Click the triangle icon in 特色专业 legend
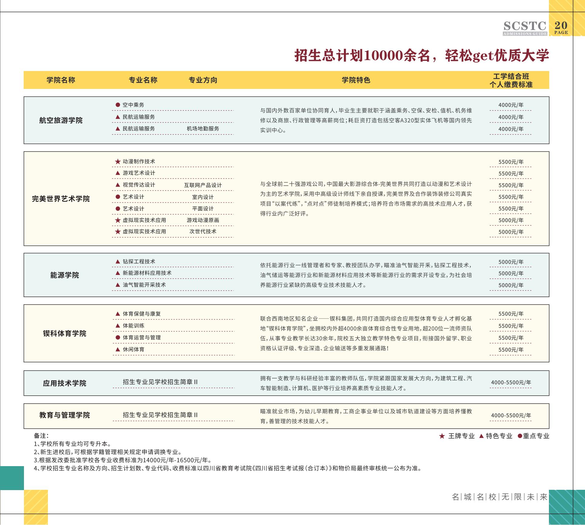This screenshot has width=585, height=525. click(481, 436)
